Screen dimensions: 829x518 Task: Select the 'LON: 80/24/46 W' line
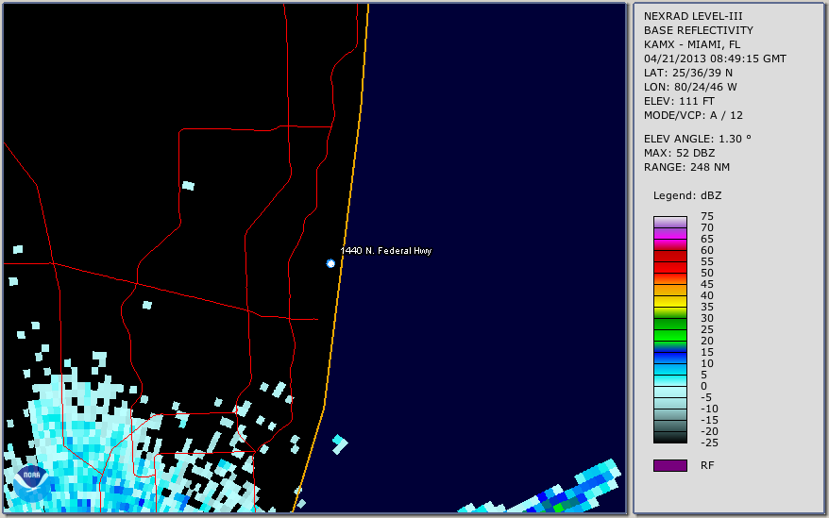tap(690, 87)
